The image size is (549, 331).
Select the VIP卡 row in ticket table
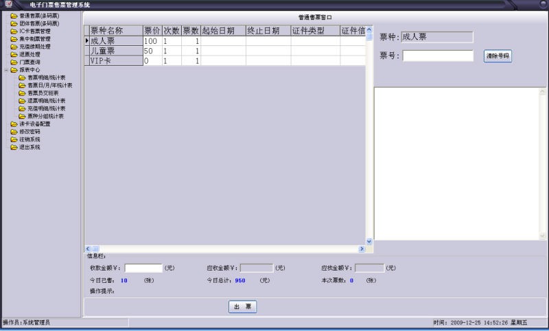click(x=102, y=61)
